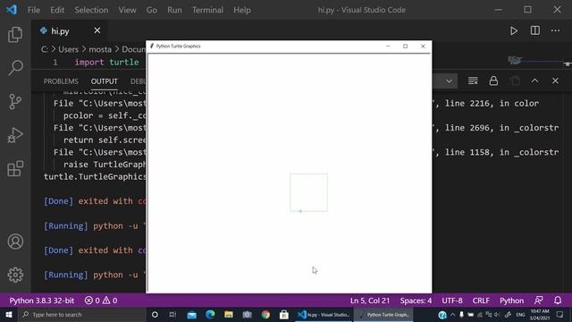Change indentation via Spaces: 4
Screen dimensions: 572x322
pyautogui.click(x=416, y=301)
